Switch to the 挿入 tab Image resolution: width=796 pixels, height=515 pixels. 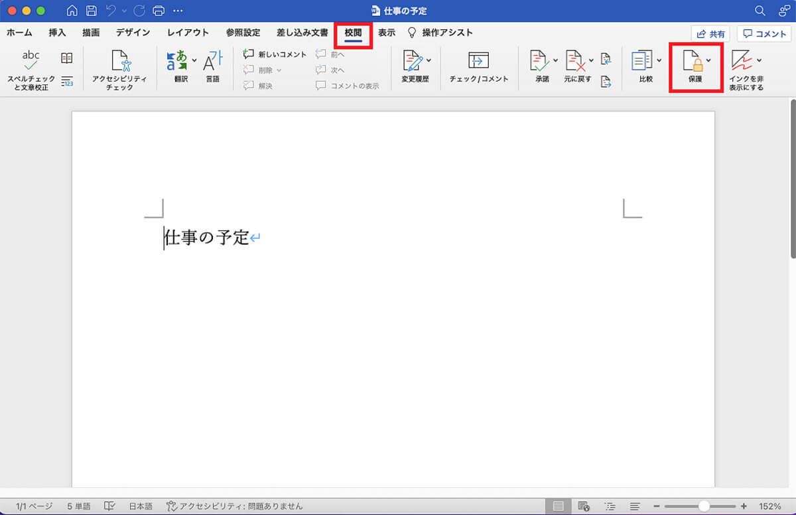click(57, 33)
